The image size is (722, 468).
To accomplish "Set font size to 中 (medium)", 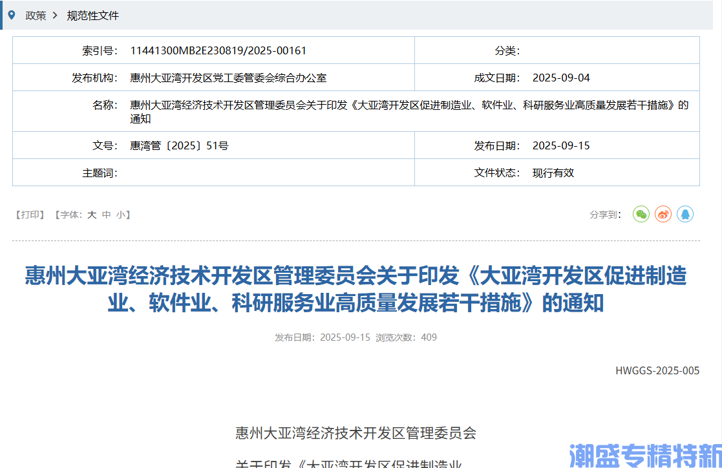I will click(107, 215).
